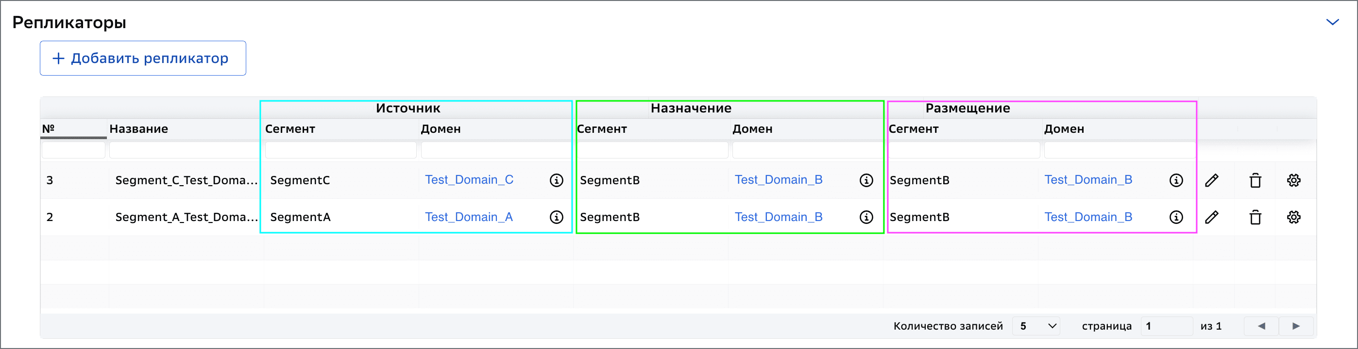Image resolution: width=1358 pixels, height=349 pixels.
Task: Click Добавить репликатор button
Action: (143, 58)
